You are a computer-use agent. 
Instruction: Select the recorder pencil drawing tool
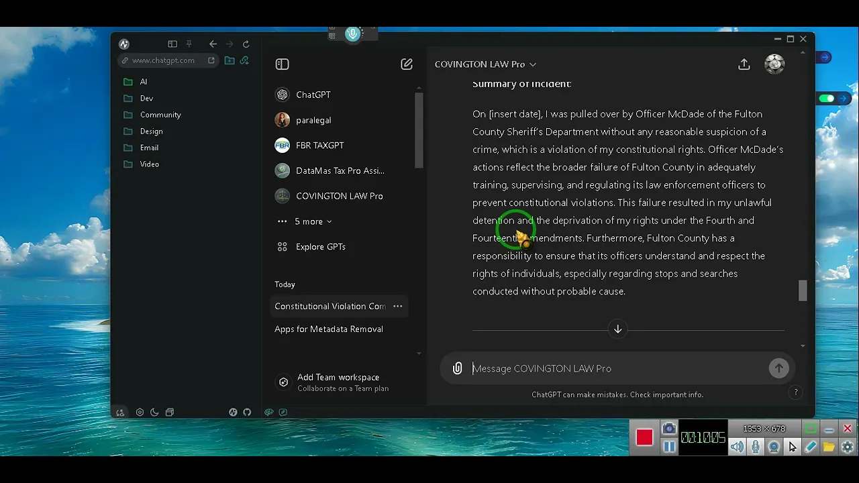point(811,447)
